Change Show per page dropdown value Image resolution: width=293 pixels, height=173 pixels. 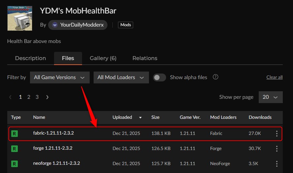tap(270, 97)
